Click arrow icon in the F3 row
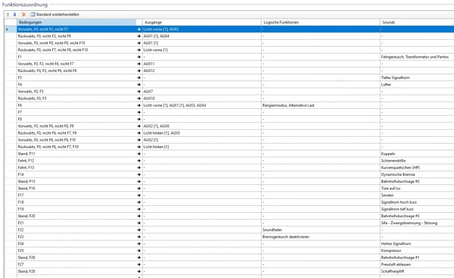The height and width of the screenshot is (278, 454). [139, 78]
